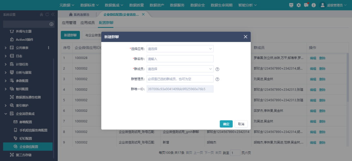Collapse the sidebar with double-arrow icon

52,14
